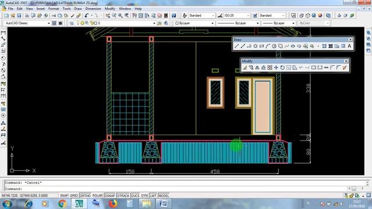Viewport: 372px width, 209px height.
Task: Open the Dimension menu
Action: coord(93,9)
